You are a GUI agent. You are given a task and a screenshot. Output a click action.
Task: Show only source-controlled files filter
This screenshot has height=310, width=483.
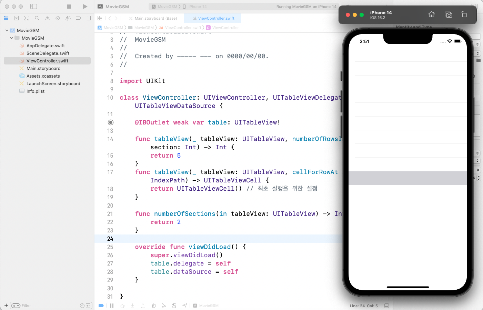[x=88, y=306]
